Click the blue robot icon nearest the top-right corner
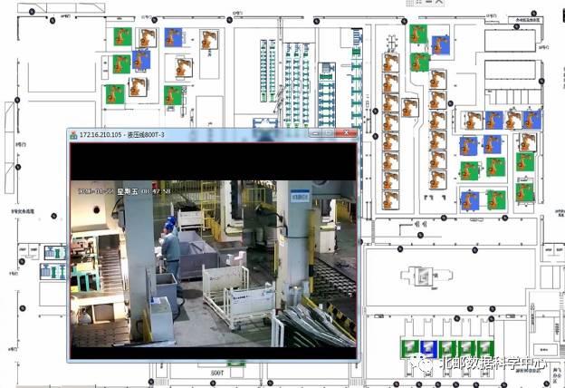The width and height of the screenshot is (565, 388). (x=440, y=44)
